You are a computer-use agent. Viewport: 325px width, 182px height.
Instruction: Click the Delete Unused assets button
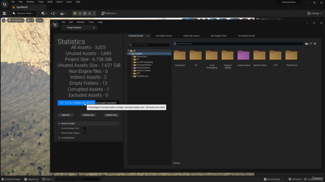pos(88,115)
